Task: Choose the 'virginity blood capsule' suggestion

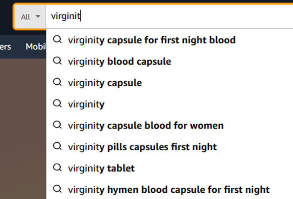Action: (x=120, y=62)
